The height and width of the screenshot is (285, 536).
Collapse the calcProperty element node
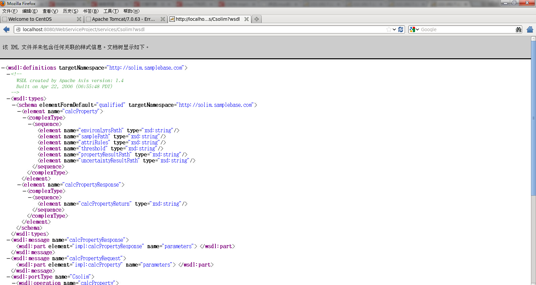19,112
